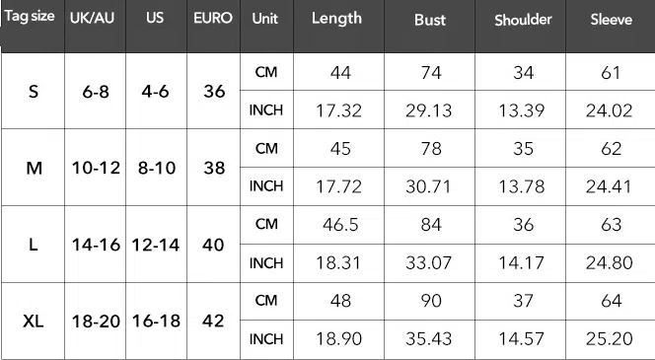
Task: Select the size S tag cell
Action: 34,91
